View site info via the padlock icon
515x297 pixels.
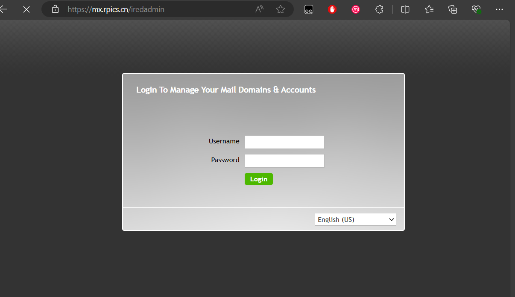coord(55,9)
